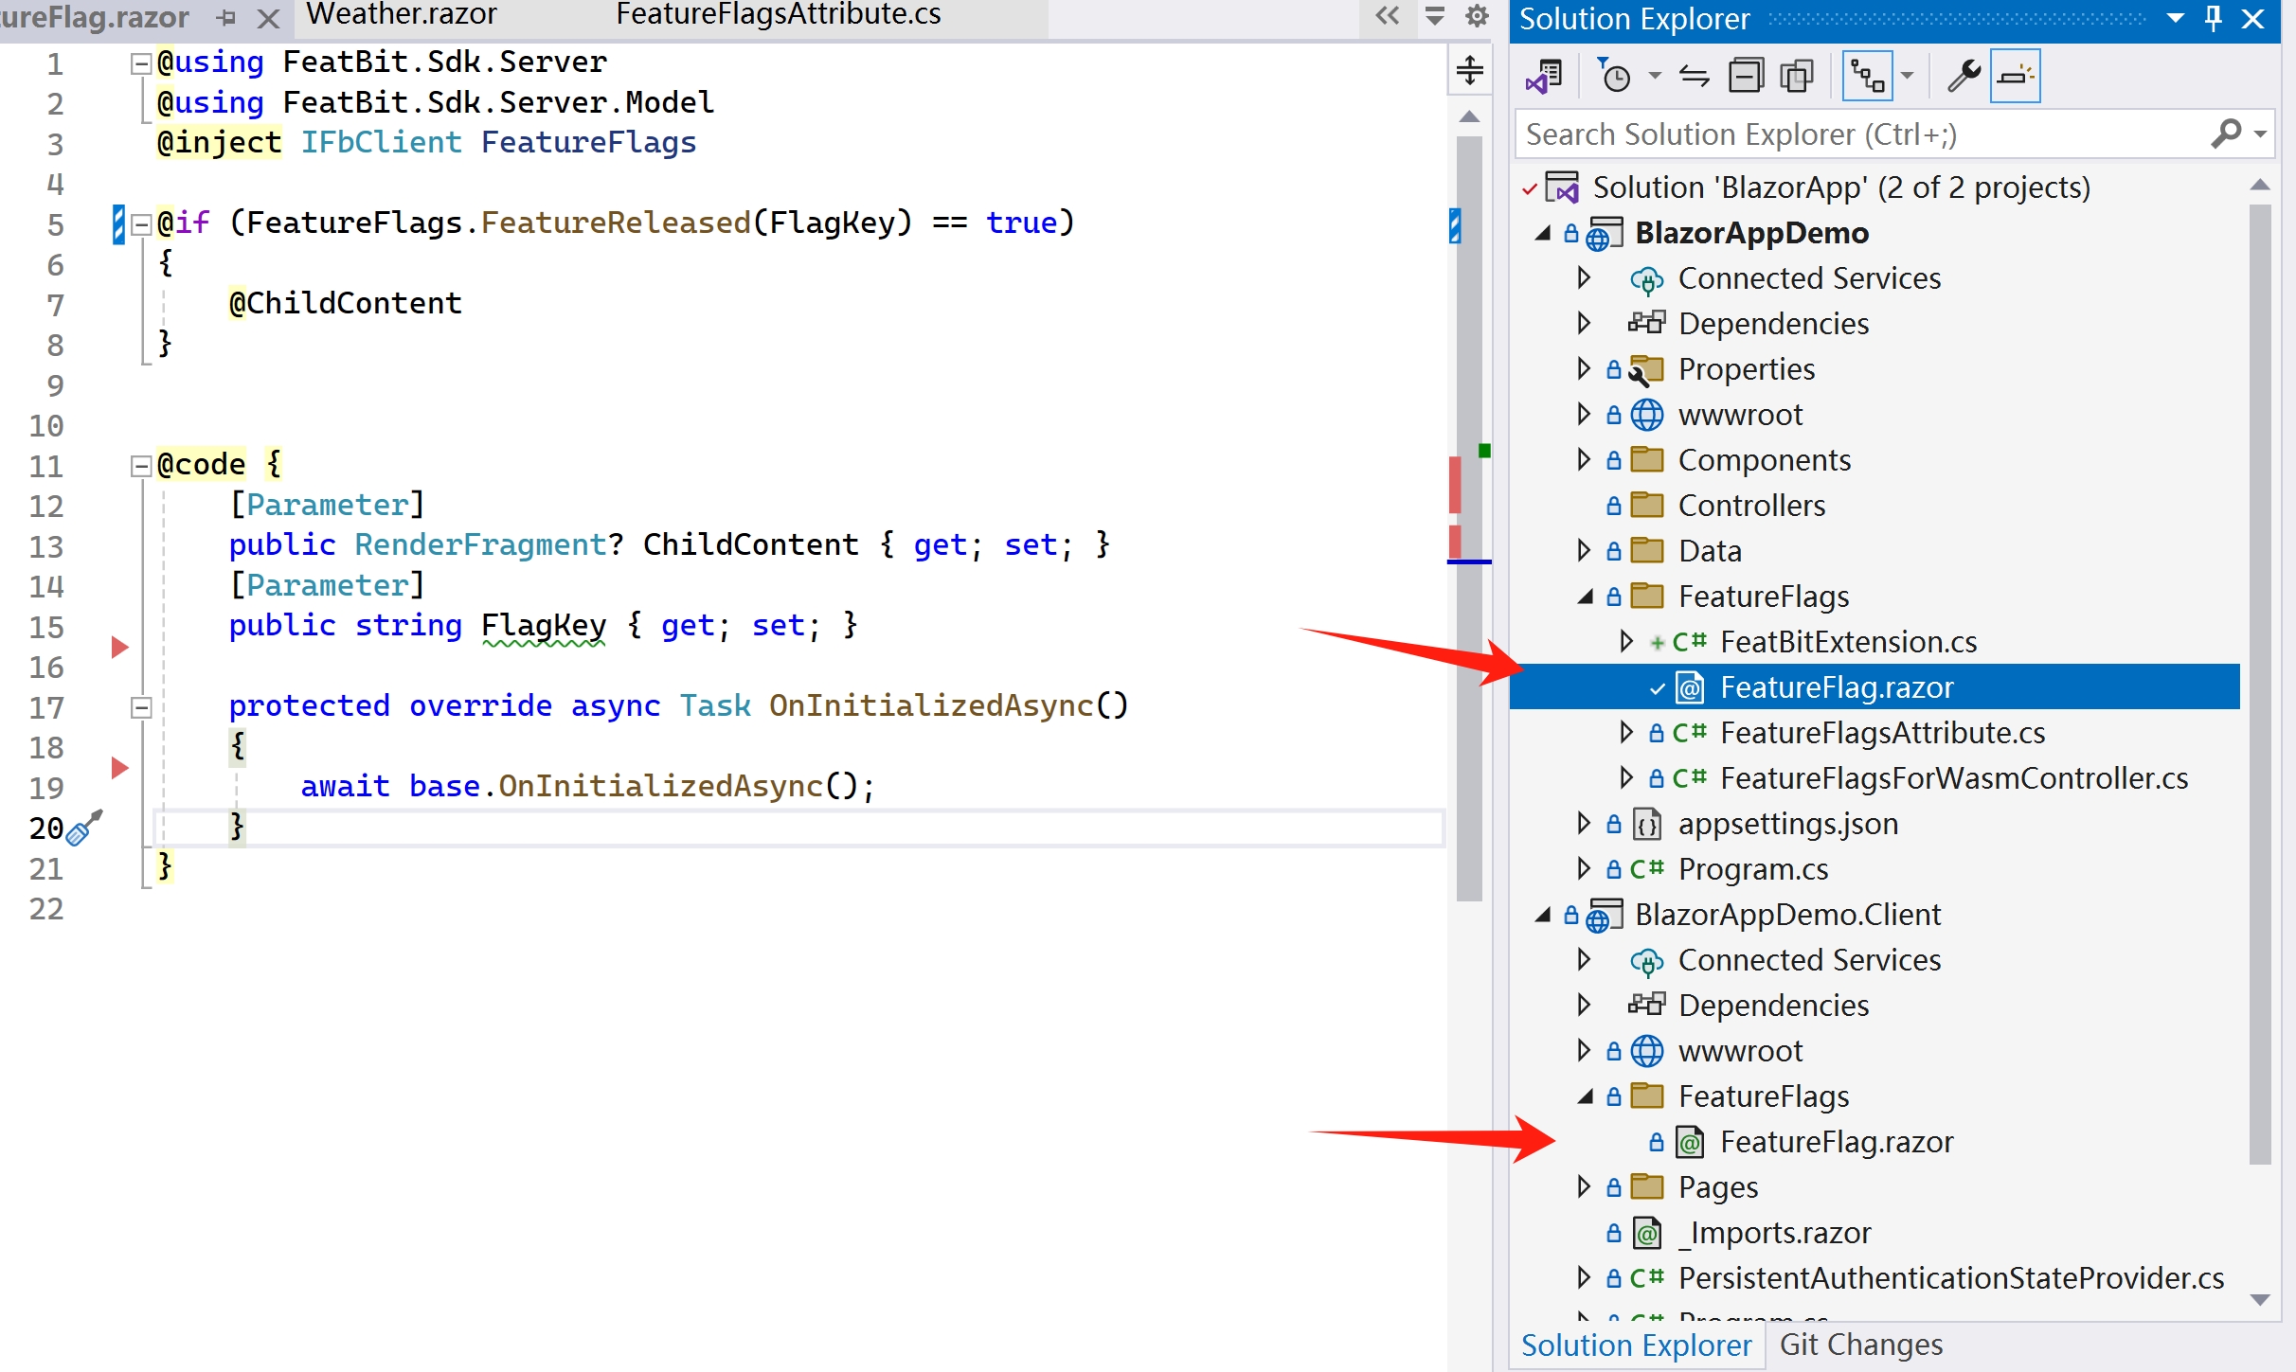Screen dimensions: 2296x1372
Task: Click the Show All Files icon
Action: point(1797,76)
